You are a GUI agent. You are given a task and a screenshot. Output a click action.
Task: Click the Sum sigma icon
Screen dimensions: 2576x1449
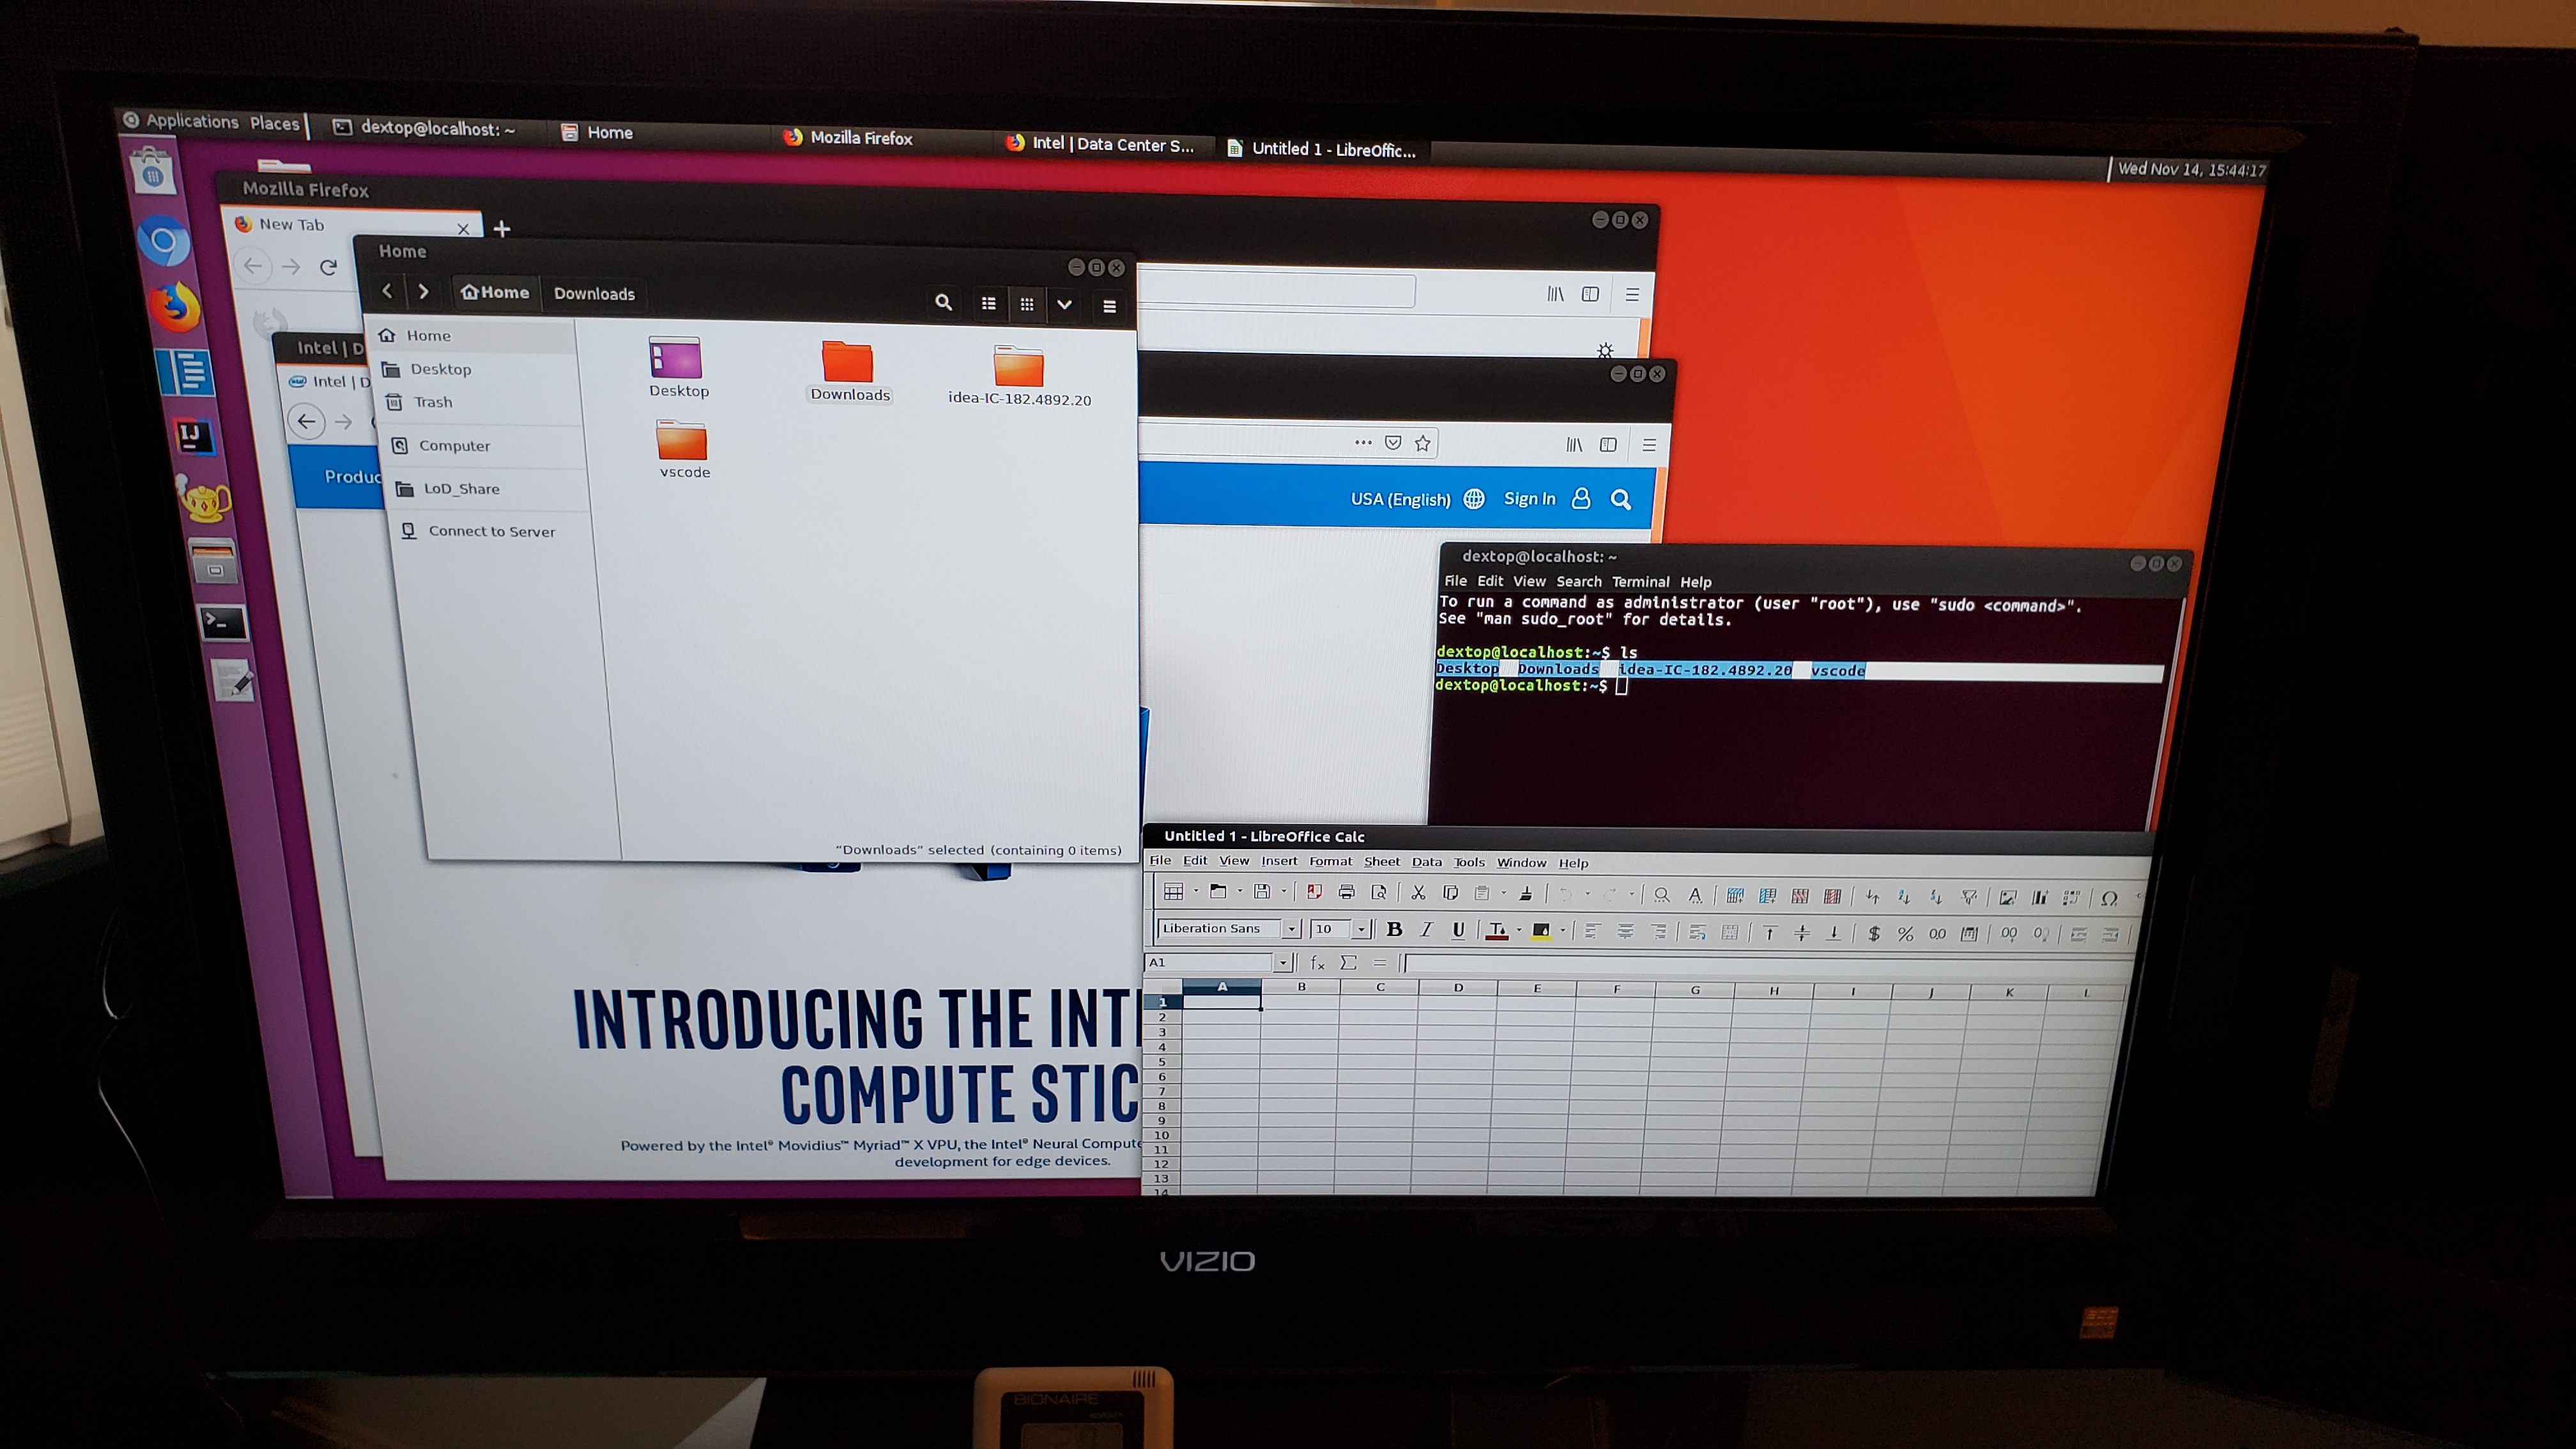(x=1348, y=962)
